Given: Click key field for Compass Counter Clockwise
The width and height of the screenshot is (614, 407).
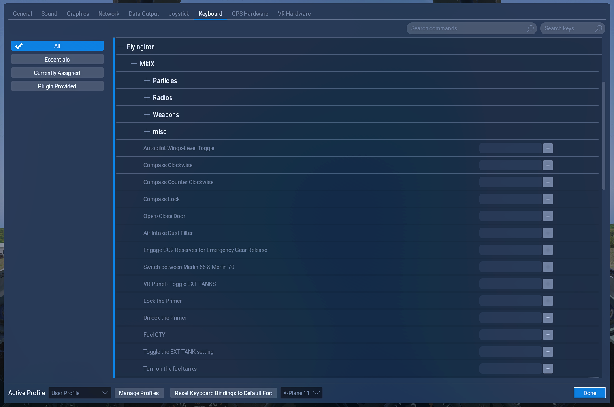Looking at the screenshot, I should (510, 182).
